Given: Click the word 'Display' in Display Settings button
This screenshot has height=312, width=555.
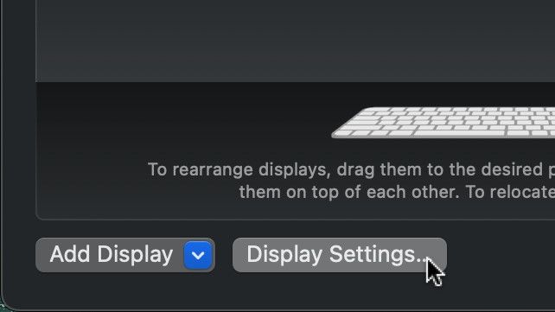Looking at the screenshot, I should [x=284, y=255].
